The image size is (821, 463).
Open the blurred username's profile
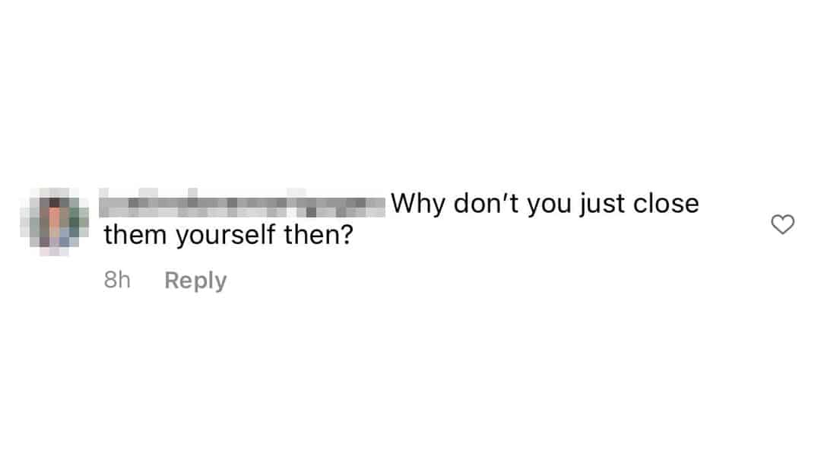pos(242,203)
